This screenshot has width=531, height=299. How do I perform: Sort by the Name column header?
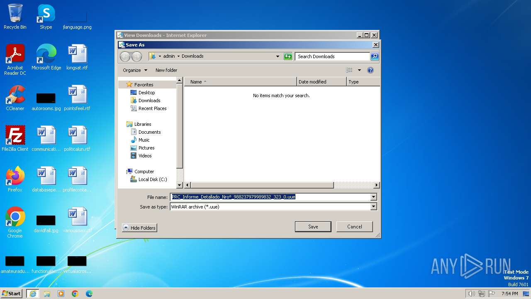[241, 82]
